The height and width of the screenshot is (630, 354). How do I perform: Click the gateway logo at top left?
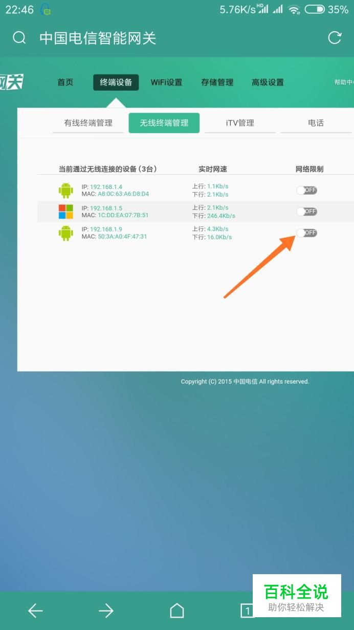(x=11, y=82)
